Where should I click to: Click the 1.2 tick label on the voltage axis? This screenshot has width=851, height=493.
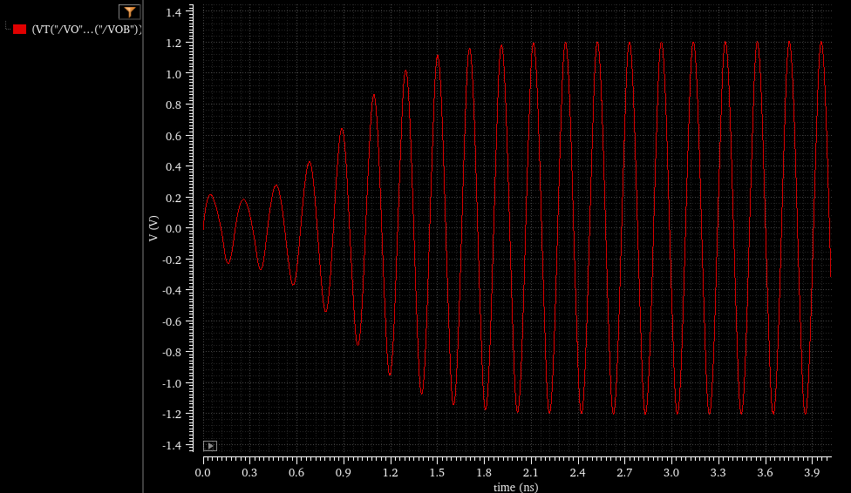173,44
